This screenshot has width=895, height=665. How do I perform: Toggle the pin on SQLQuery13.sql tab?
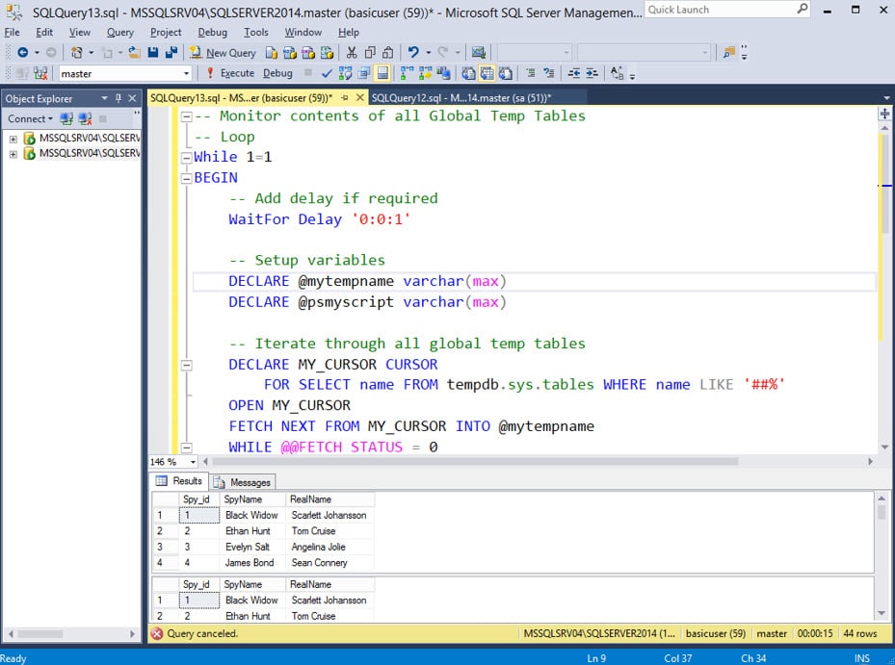(x=345, y=98)
